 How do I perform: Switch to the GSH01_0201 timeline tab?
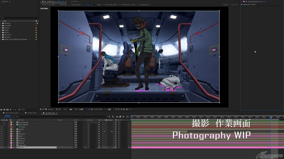coord(12,113)
